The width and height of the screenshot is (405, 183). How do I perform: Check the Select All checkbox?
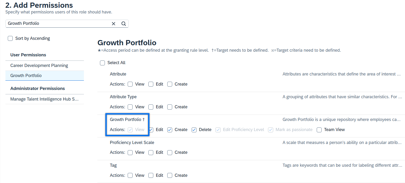(x=103, y=63)
